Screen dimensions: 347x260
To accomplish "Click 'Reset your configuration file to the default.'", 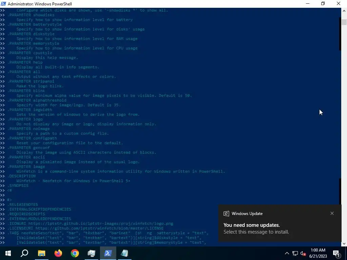I will pyautogui.click(x=70, y=143).
